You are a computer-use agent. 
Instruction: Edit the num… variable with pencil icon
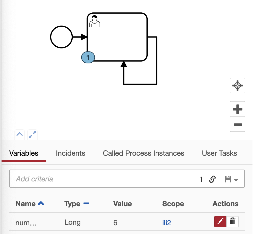tap(220, 221)
